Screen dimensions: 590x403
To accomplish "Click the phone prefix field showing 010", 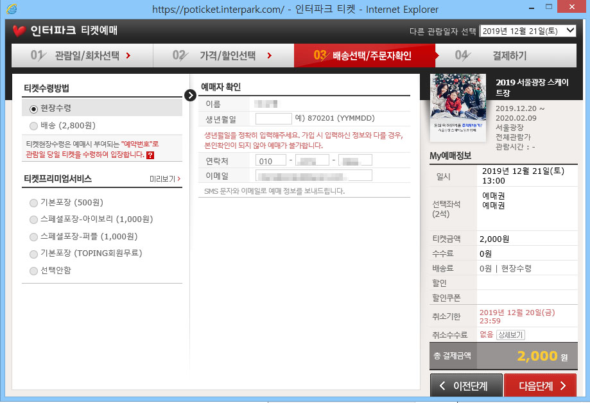I will click(271, 160).
